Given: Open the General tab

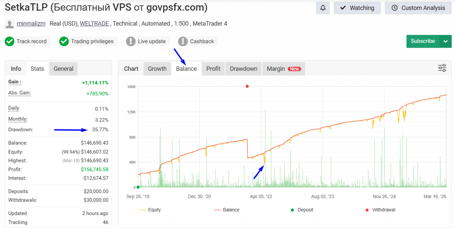Looking at the screenshot, I should 63,69.
